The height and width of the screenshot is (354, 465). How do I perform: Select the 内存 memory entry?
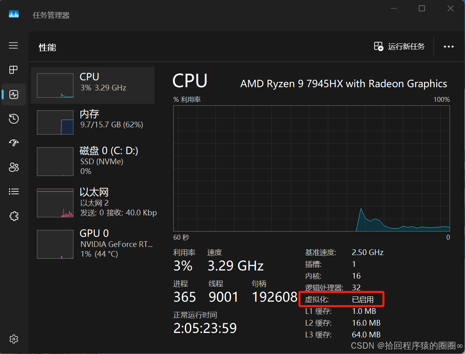(x=93, y=122)
